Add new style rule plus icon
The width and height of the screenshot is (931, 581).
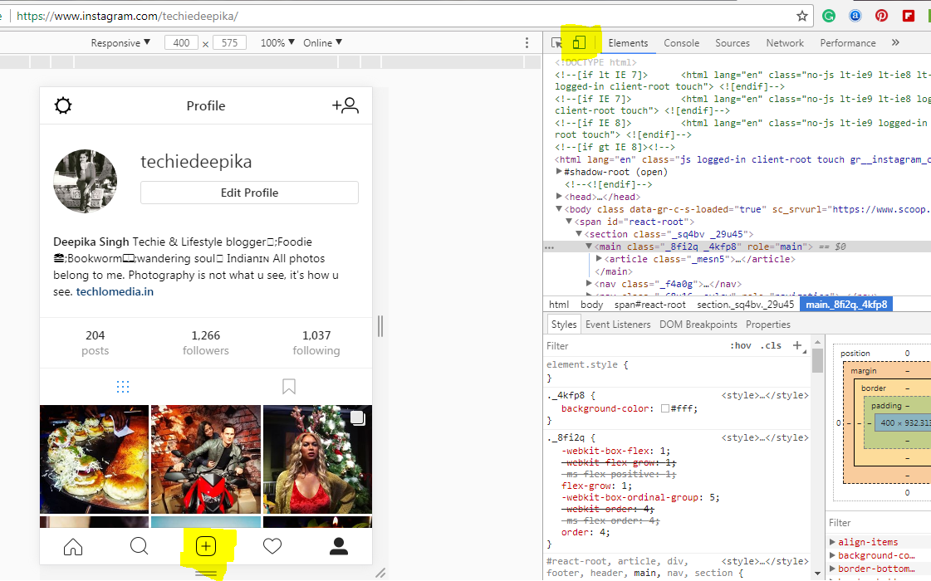point(797,345)
